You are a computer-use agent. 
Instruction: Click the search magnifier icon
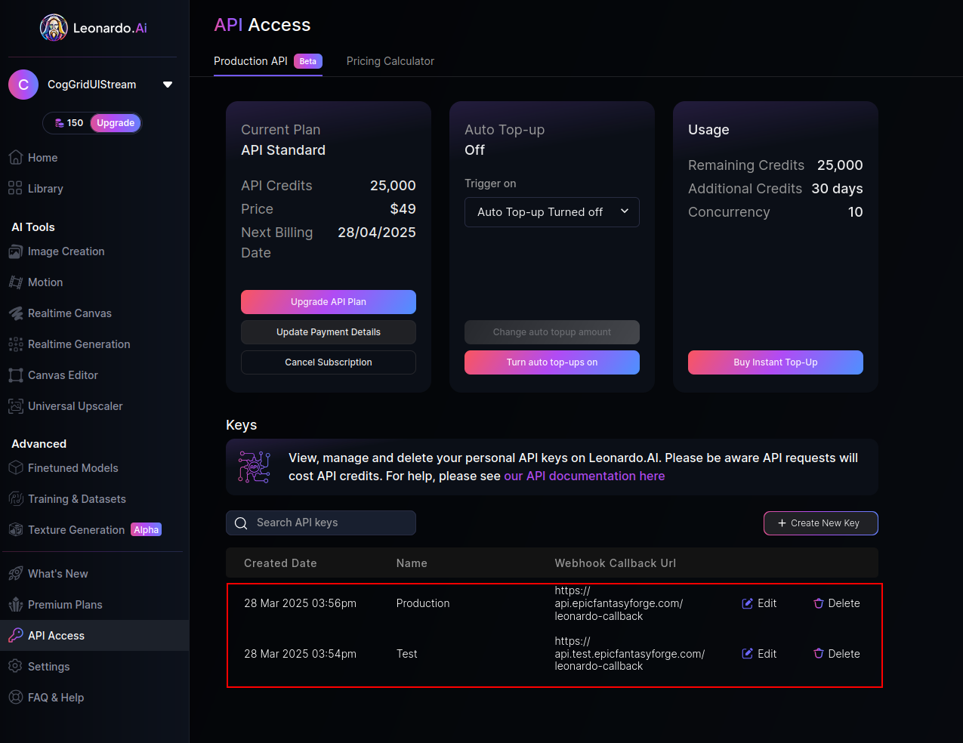241,523
